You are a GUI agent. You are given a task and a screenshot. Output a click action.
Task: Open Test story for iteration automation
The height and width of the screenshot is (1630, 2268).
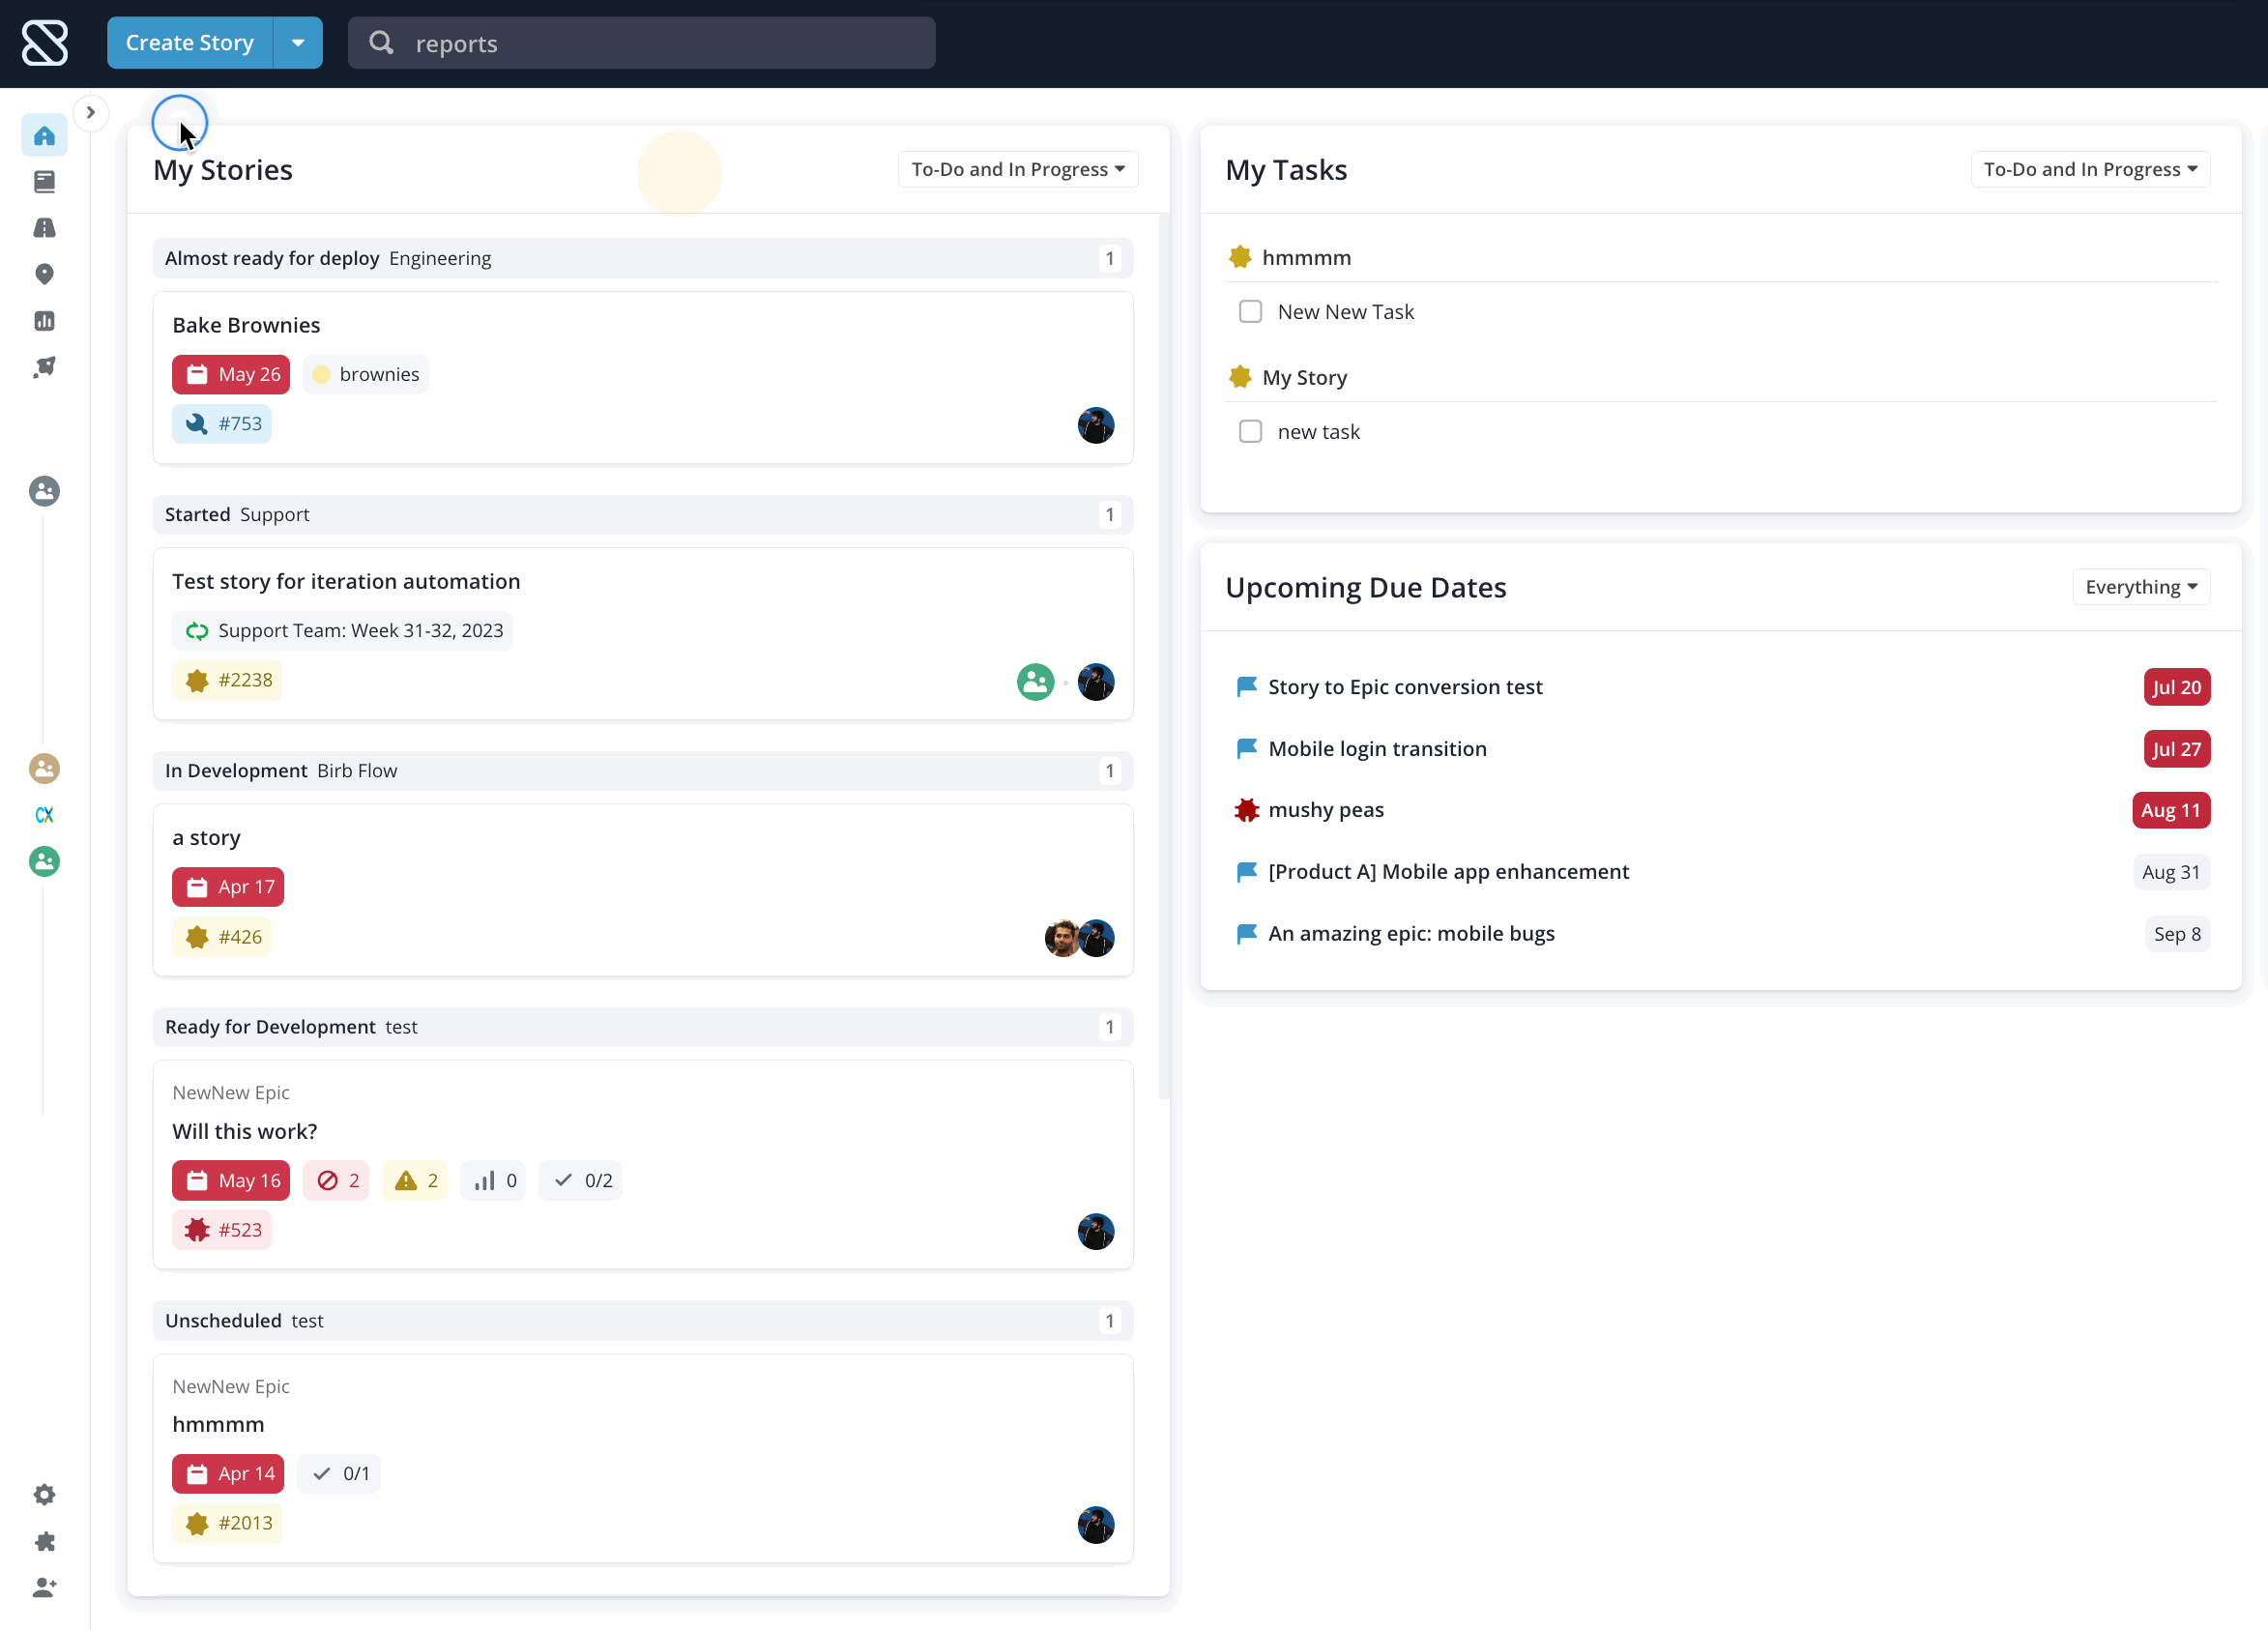(x=346, y=581)
